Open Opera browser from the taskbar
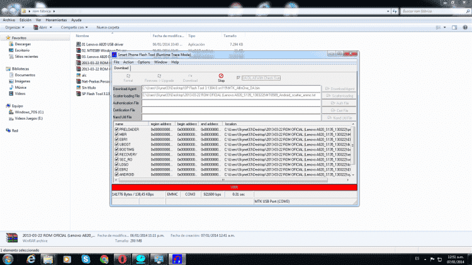Viewport: 472px width, 265px height. (x=122, y=259)
